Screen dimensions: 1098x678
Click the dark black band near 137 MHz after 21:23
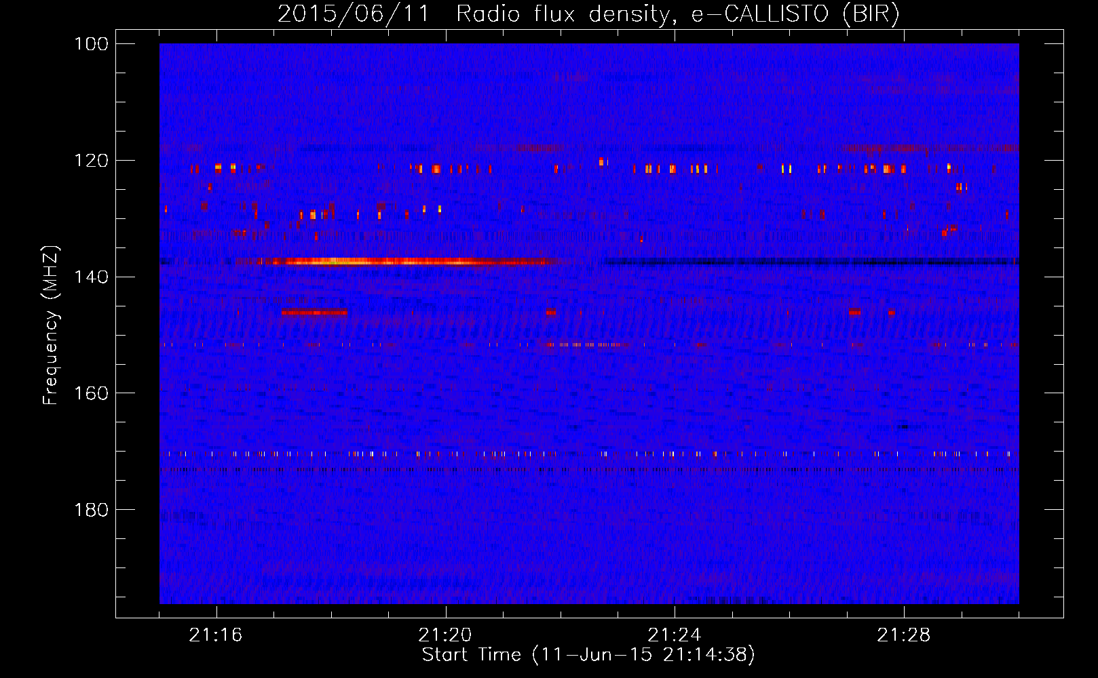(x=811, y=262)
